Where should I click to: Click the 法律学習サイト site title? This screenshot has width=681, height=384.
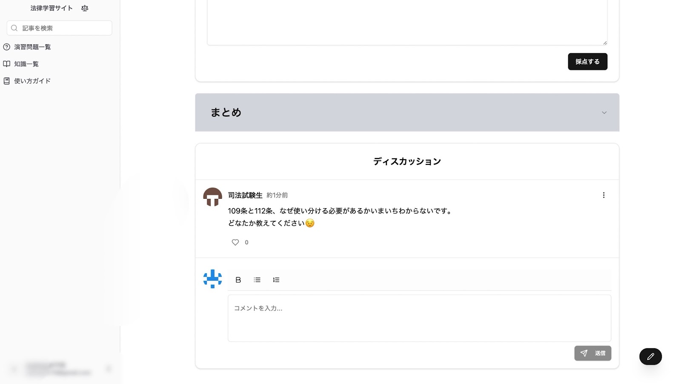tap(52, 8)
